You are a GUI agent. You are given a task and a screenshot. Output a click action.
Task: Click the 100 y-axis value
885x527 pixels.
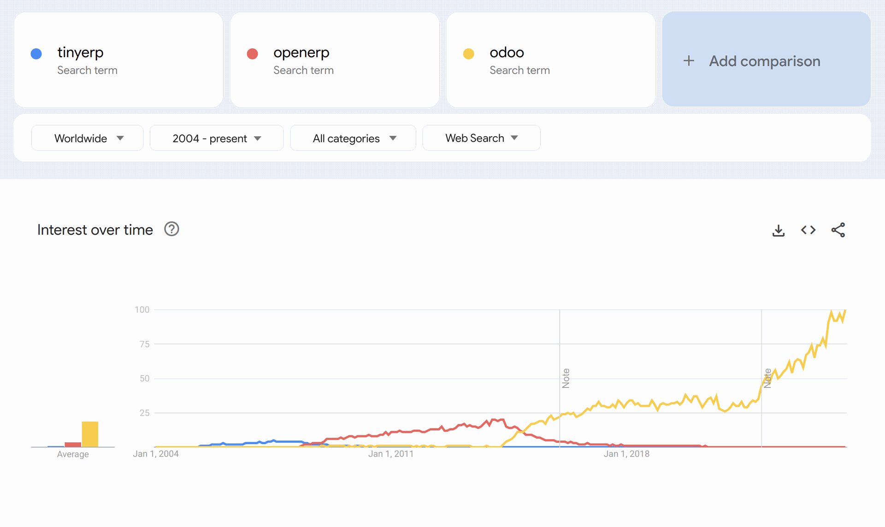click(142, 310)
